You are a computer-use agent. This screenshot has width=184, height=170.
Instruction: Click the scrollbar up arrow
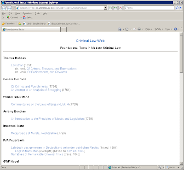point(181,34)
